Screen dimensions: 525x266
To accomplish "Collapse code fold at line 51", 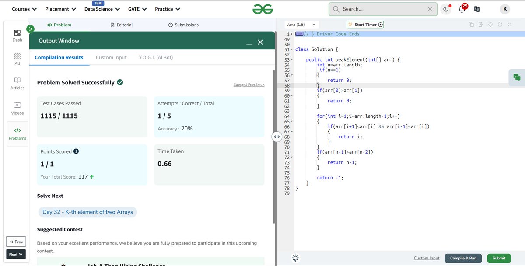I will (291, 49).
